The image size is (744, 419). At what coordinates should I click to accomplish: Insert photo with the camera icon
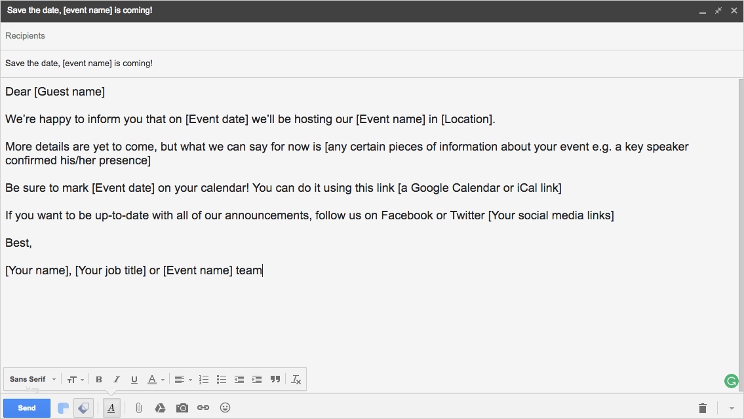182,408
